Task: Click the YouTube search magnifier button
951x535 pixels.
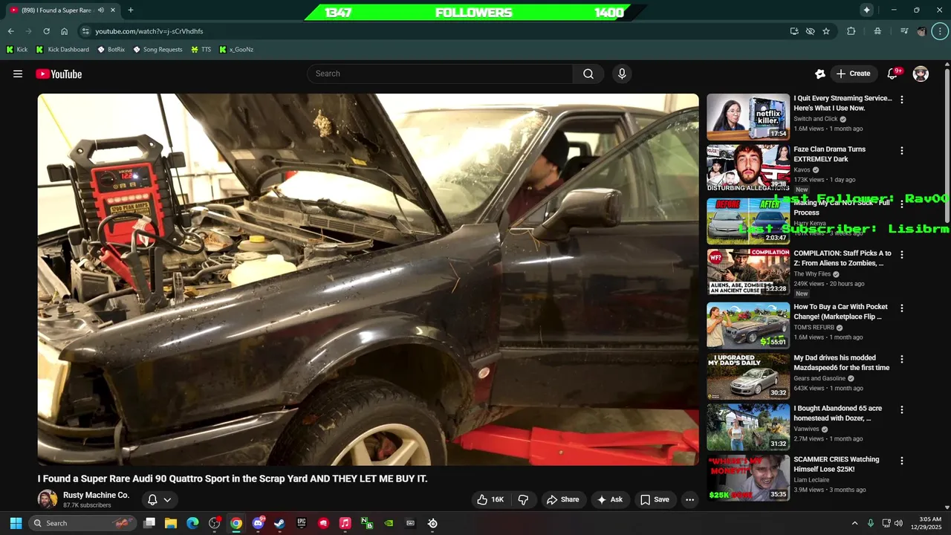Action: 588,74
